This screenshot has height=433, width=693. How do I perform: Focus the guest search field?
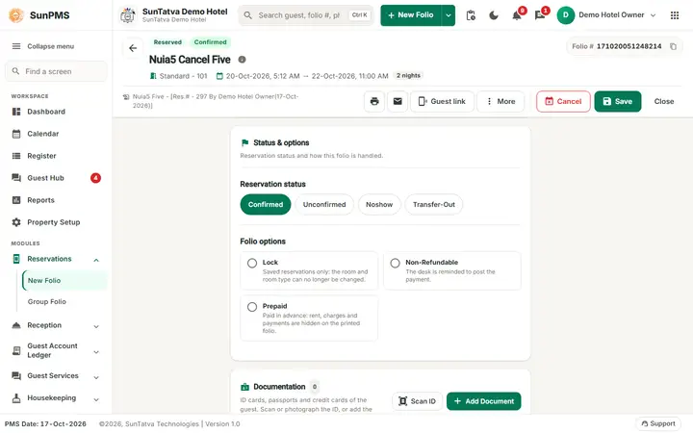[306, 15]
